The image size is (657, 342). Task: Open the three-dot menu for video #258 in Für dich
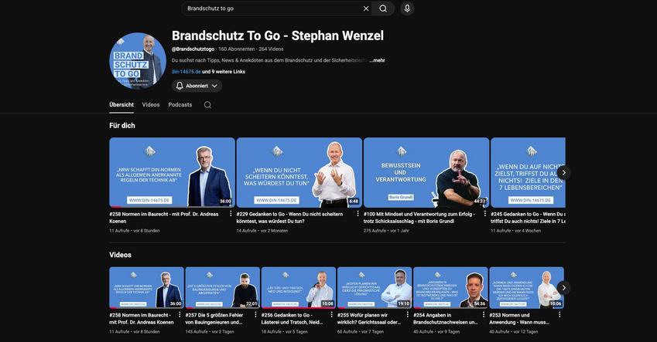click(x=231, y=214)
